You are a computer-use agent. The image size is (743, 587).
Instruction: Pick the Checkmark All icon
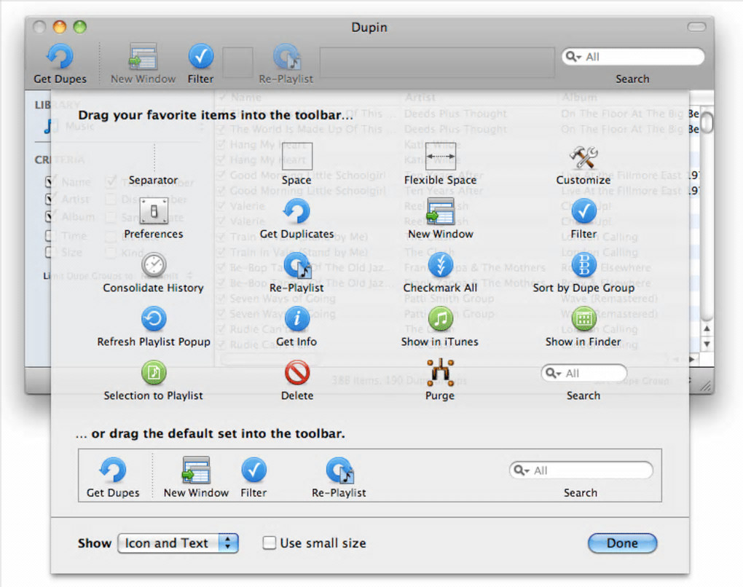(440, 265)
